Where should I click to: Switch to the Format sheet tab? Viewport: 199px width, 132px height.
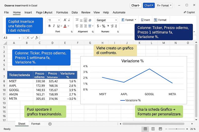pyautogui.click(x=36, y=124)
